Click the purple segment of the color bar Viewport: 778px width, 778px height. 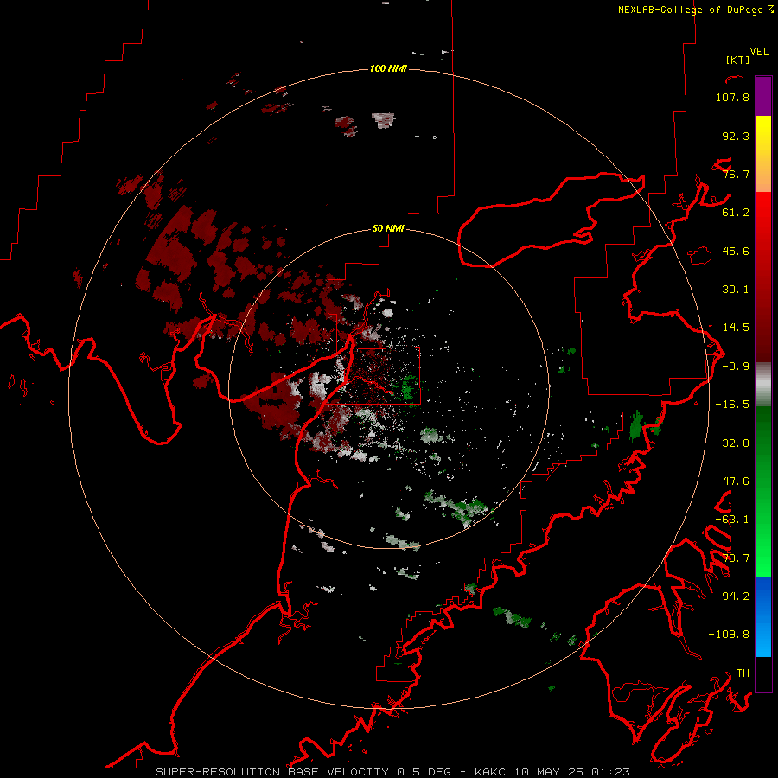[x=763, y=96]
